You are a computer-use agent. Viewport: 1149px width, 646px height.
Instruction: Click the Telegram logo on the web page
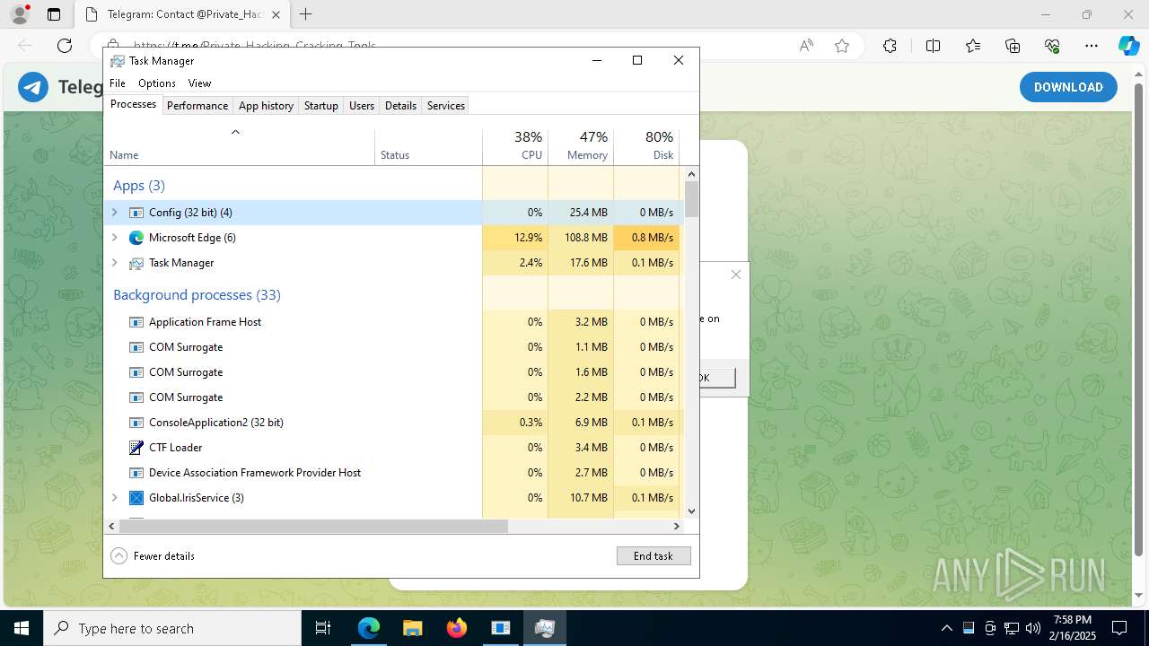point(33,87)
